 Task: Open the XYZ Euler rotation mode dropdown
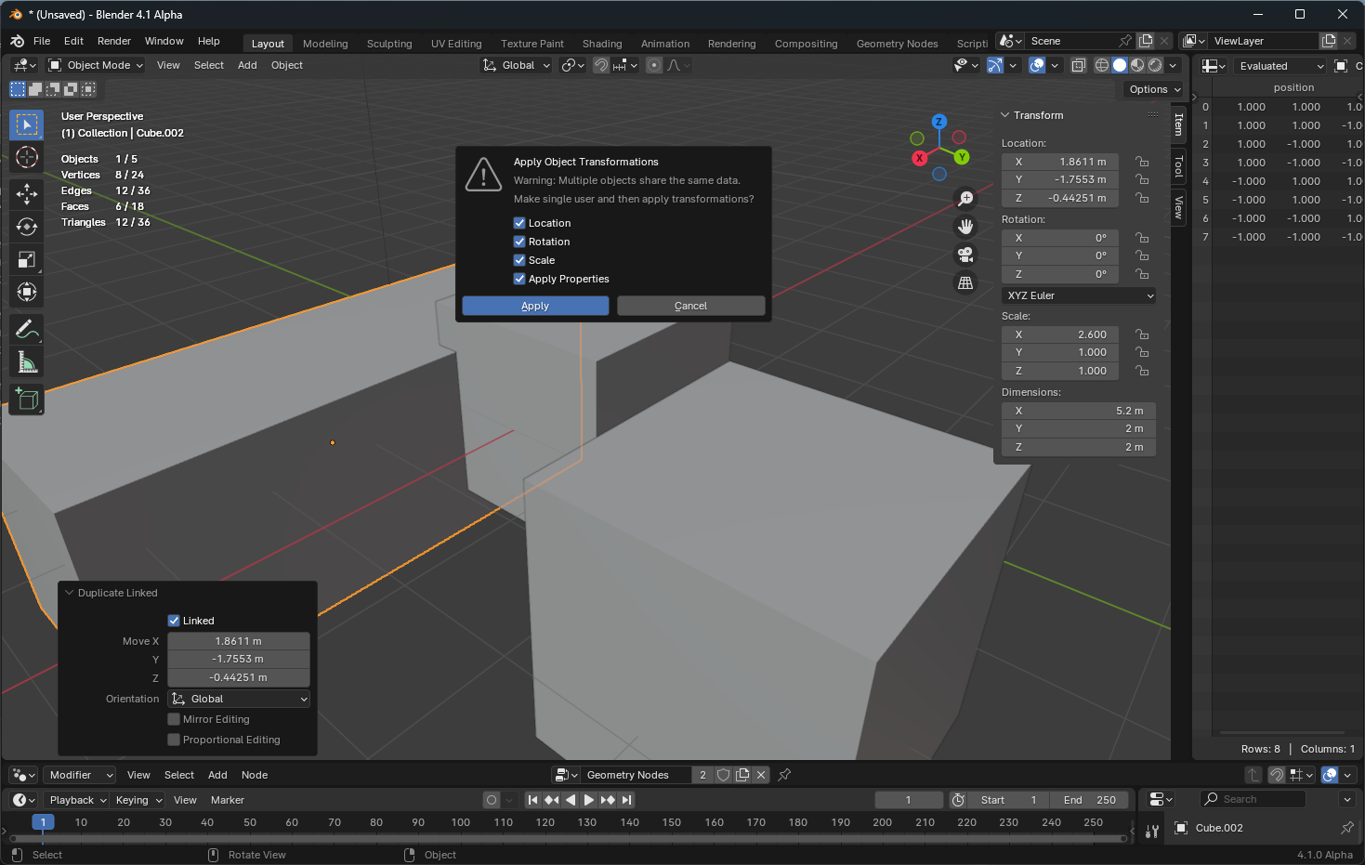1079,295
